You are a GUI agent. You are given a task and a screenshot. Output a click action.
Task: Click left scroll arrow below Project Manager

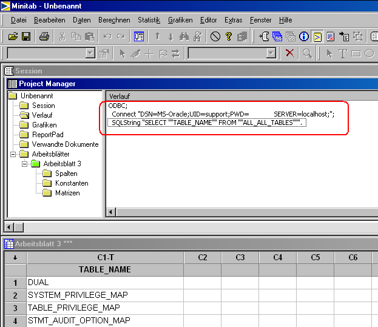(x=9, y=228)
